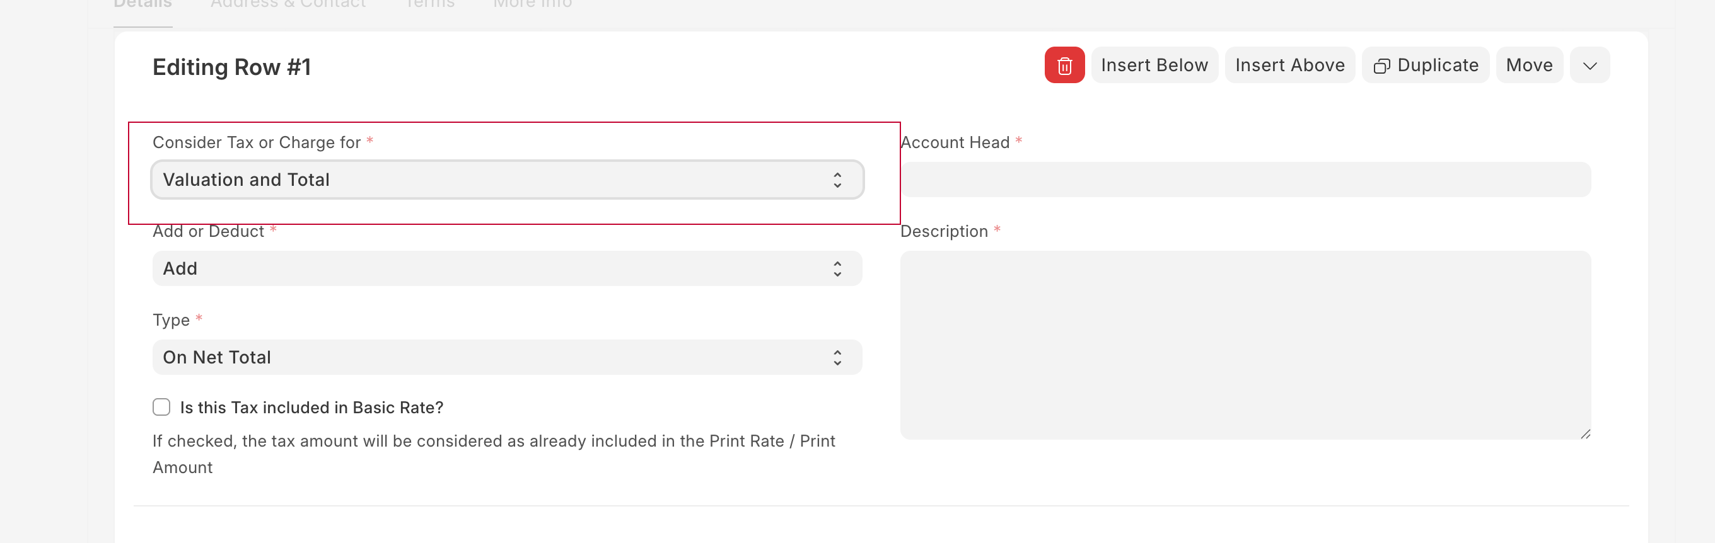
Task: Grab the Description box resize handle
Action: click(x=1585, y=434)
